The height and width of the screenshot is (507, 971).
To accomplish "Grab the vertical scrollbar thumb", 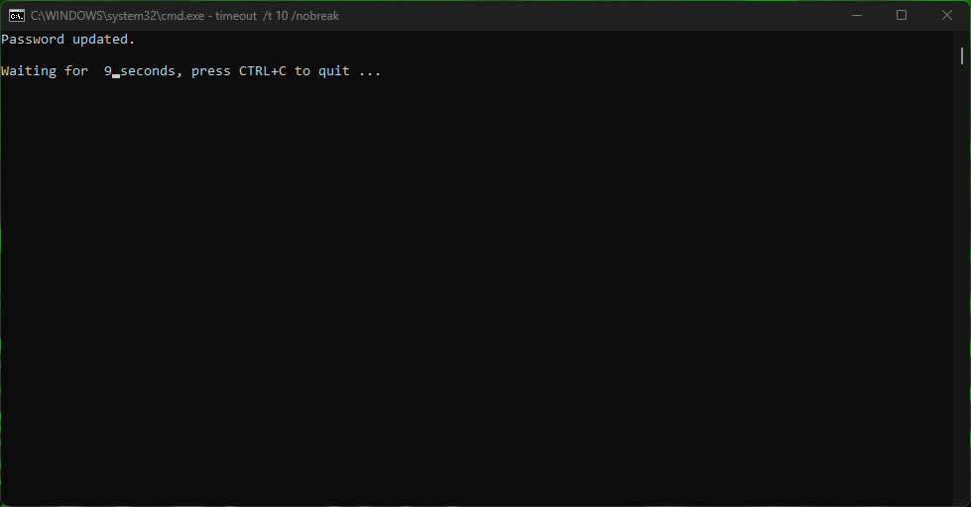I will pos(962,55).
